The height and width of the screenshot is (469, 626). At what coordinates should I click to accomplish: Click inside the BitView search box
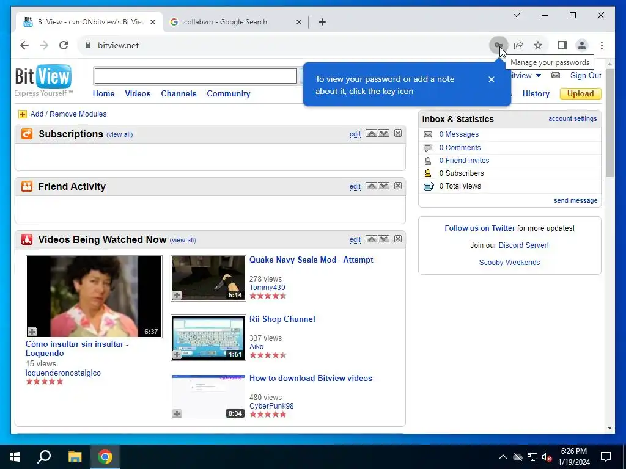(x=196, y=76)
